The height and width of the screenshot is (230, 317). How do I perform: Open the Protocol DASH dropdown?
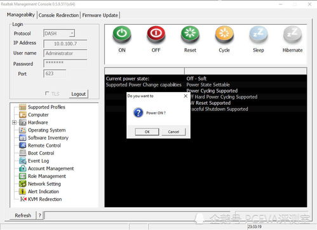click(x=59, y=33)
